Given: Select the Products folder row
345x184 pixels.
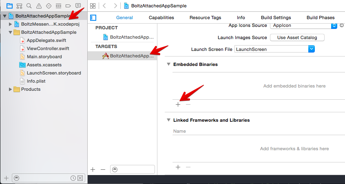Looking at the screenshot, I should tap(44, 90).
